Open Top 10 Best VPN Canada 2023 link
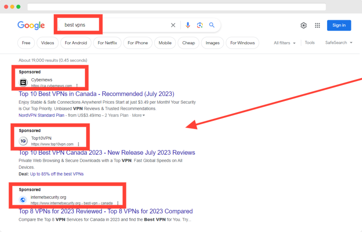The width and height of the screenshot is (362, 232). click(x=107, y=152)
